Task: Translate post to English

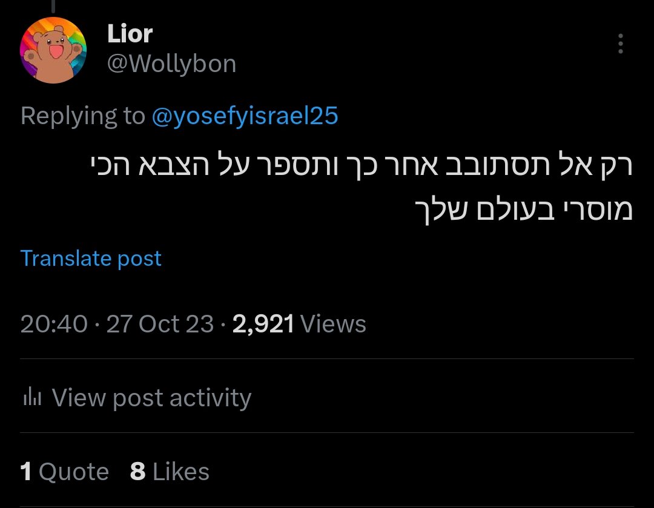Action: [91, 259]
